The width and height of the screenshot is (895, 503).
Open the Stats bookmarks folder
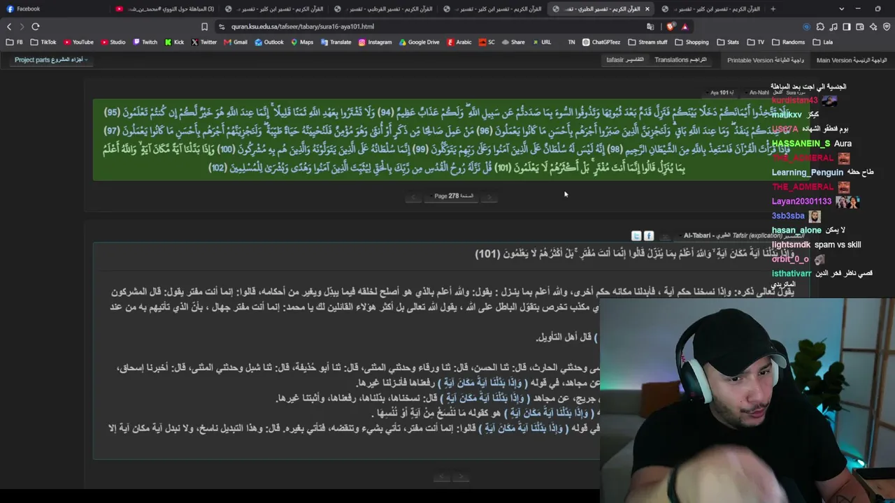(x=727, y=42)
